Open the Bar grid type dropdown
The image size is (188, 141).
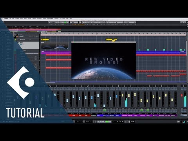pos(119,22)
